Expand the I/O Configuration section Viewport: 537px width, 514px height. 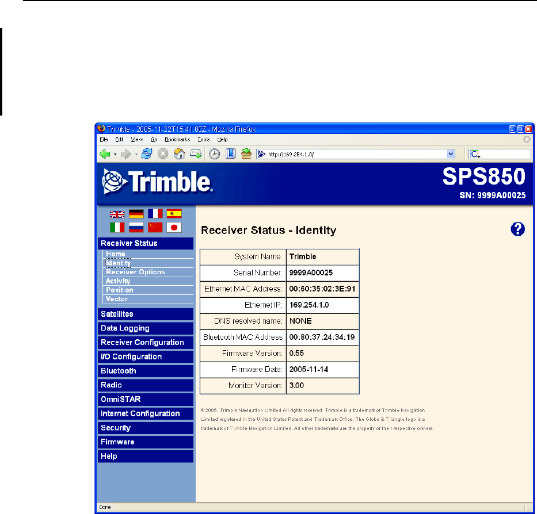pyautogui.click(x=146, y=356)
